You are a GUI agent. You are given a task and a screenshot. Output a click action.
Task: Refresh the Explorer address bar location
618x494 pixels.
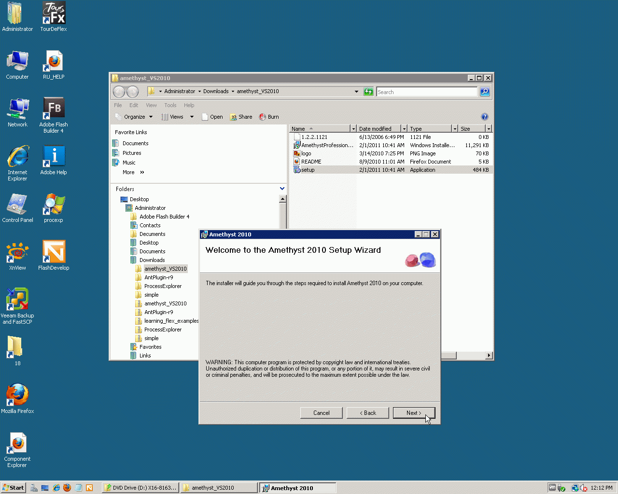click(x=368, y=92)
